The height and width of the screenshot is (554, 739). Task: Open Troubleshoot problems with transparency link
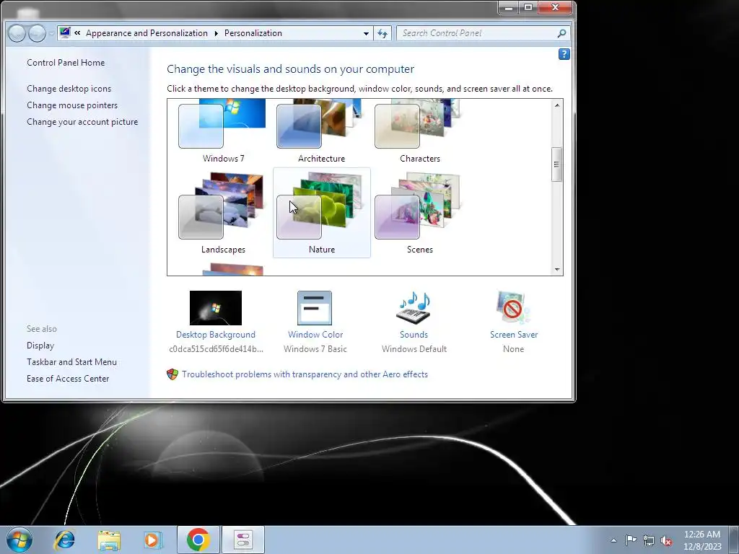point(305,374)
